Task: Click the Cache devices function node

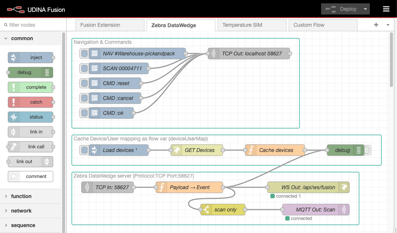Action: [275, 150]
